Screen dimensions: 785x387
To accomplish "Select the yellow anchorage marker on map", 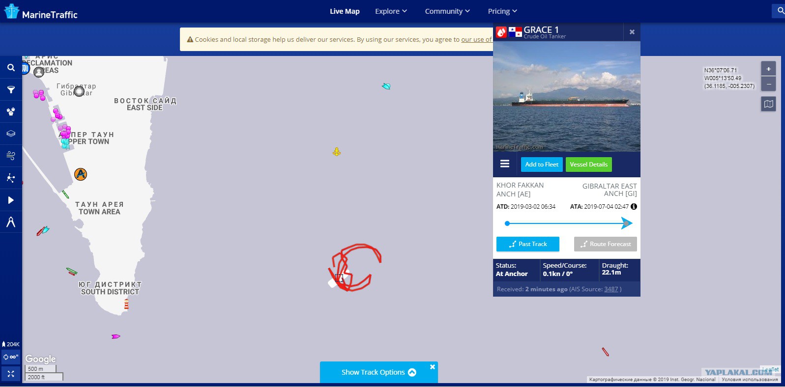I will coord(337,152).
